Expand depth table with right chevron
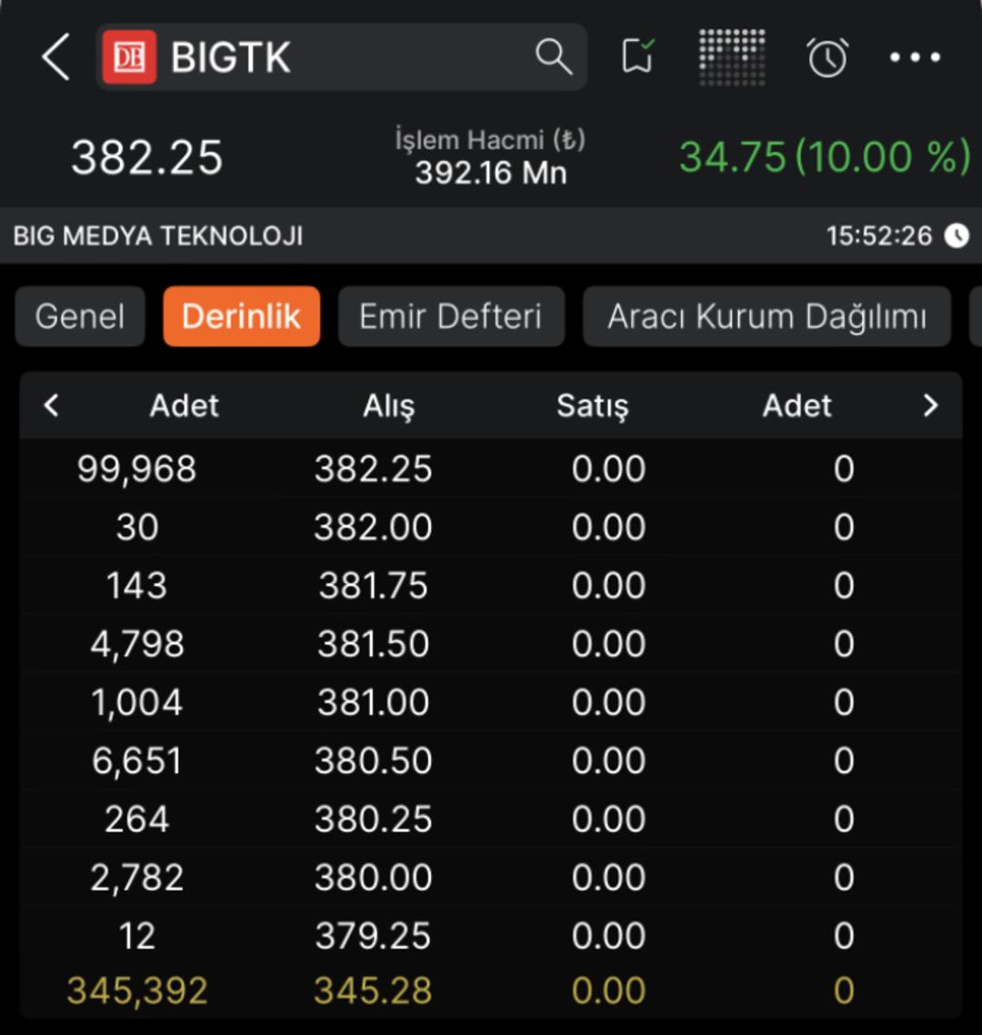This screenshot has width=982, height=1035. (929, 406)
